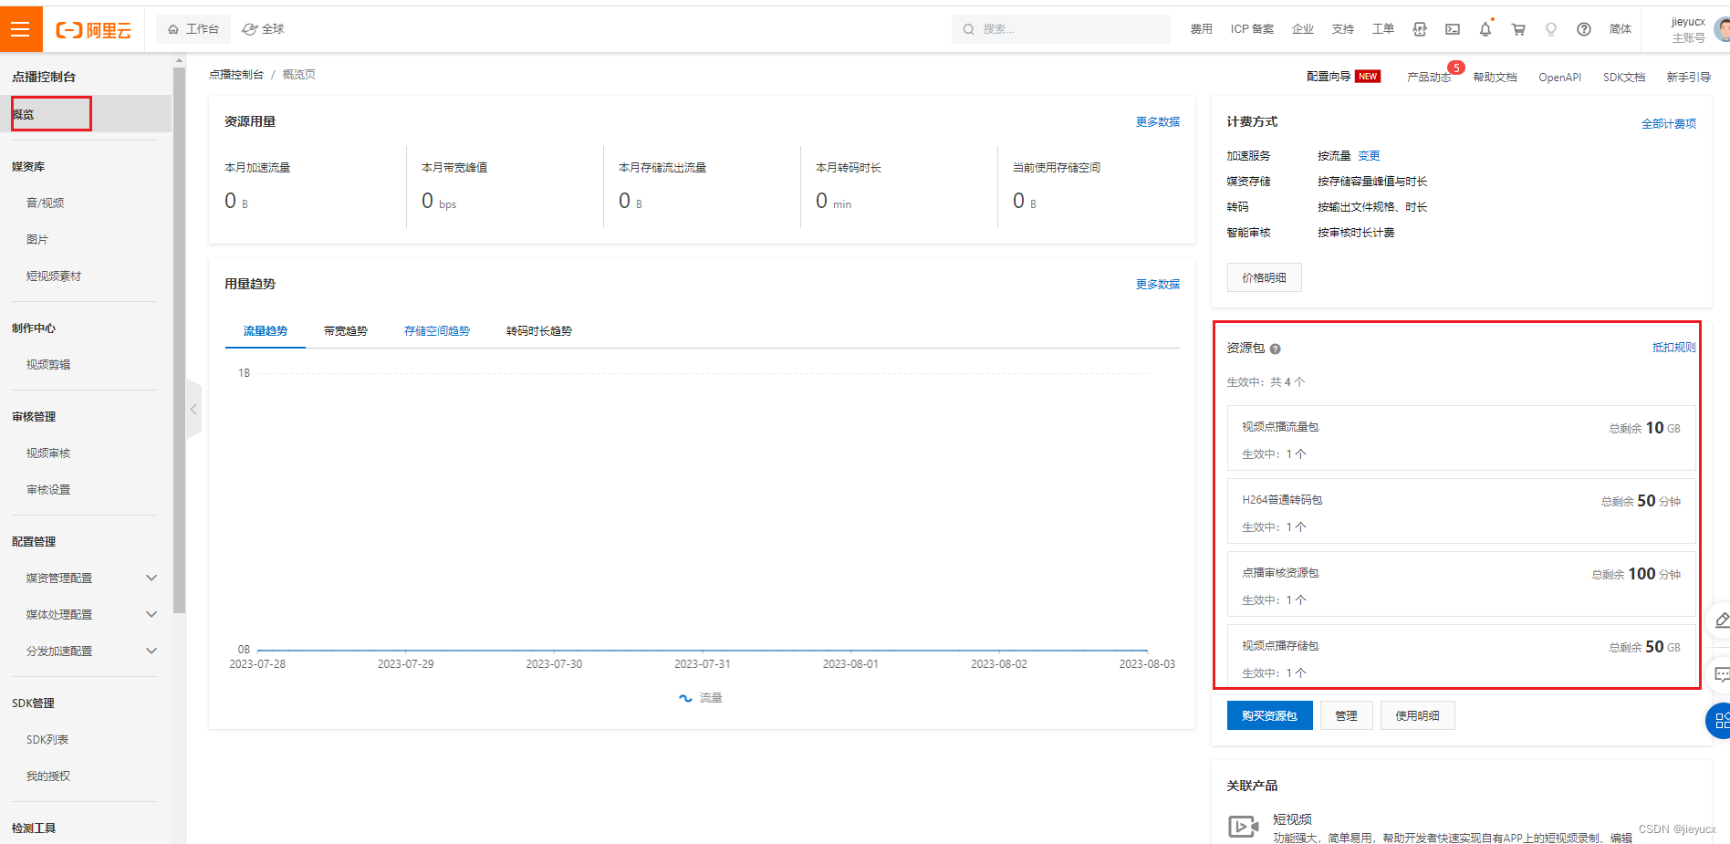Expand 媒资管理配置 chevron

[151, 578]
